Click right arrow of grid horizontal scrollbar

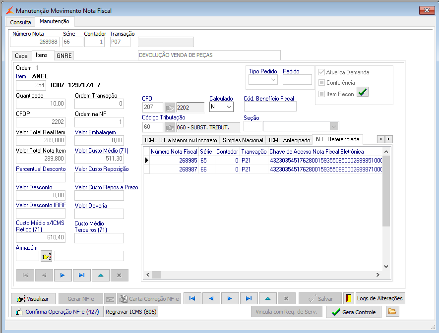point(377,275)
